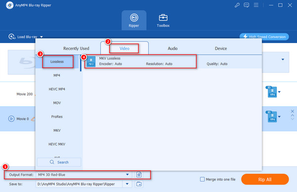Select the MP4 format category
297x192 pixels.
click(x=57, y=75)
